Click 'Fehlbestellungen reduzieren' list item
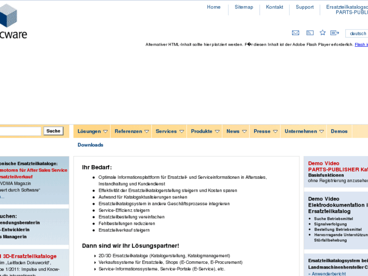 point(127,223)
